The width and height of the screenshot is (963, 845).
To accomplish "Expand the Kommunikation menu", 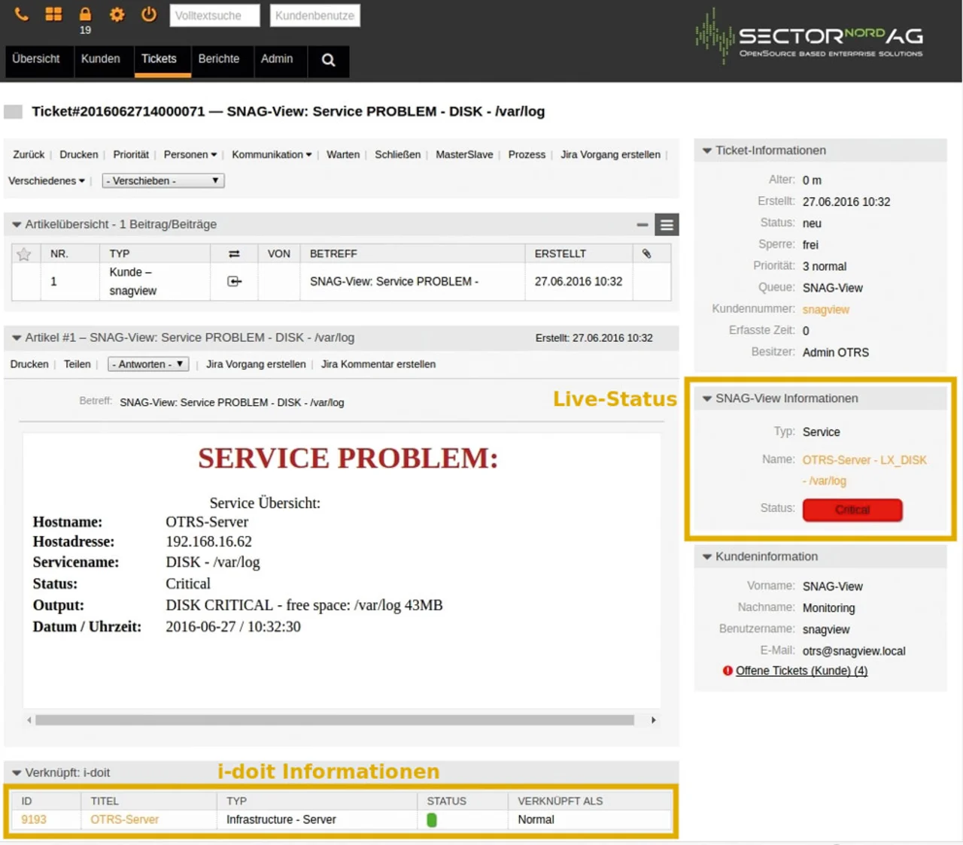I will click(271, 154).
